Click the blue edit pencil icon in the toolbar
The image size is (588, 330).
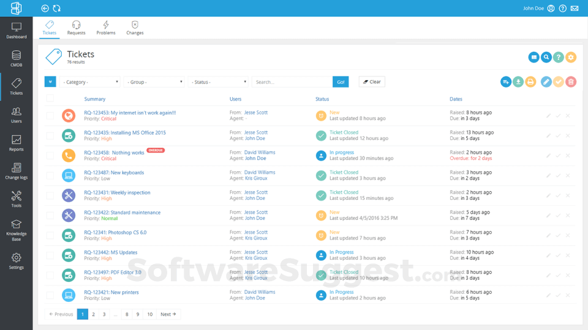(x=546, y=81)
